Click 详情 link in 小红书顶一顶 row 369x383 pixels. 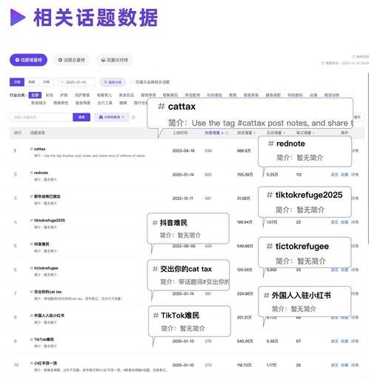[355, 365]
